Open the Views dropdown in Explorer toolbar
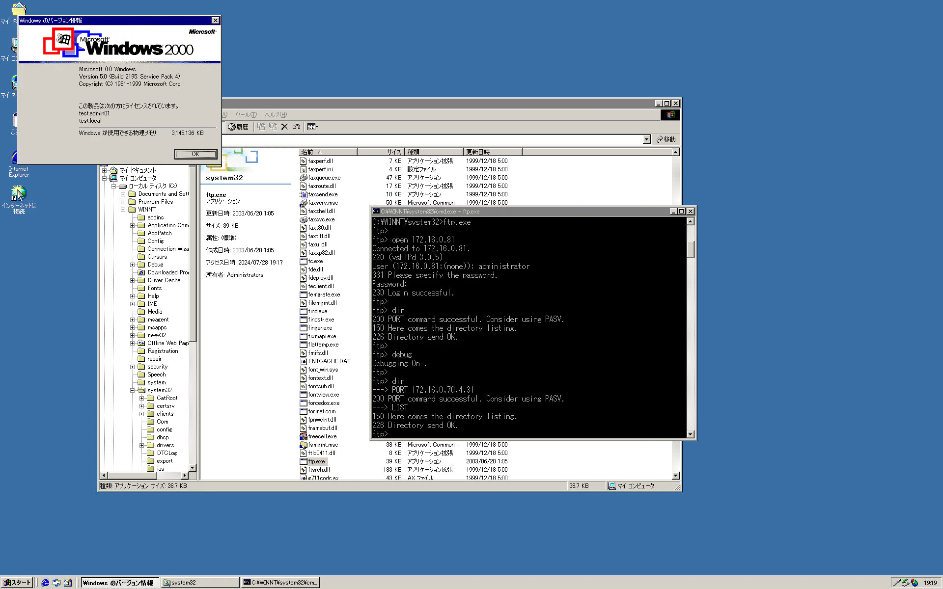The image size is (943, 589). [313, 127]
